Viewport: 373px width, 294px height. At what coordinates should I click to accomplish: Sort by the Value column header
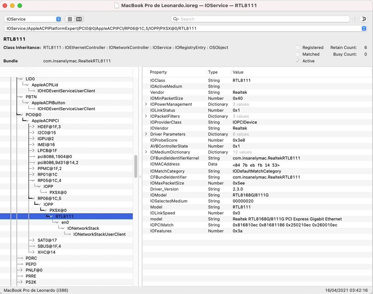(x=238, y=72)
